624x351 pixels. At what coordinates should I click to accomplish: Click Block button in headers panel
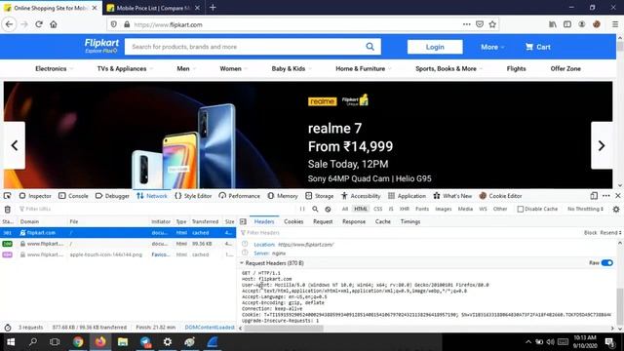tap(590, 233)
